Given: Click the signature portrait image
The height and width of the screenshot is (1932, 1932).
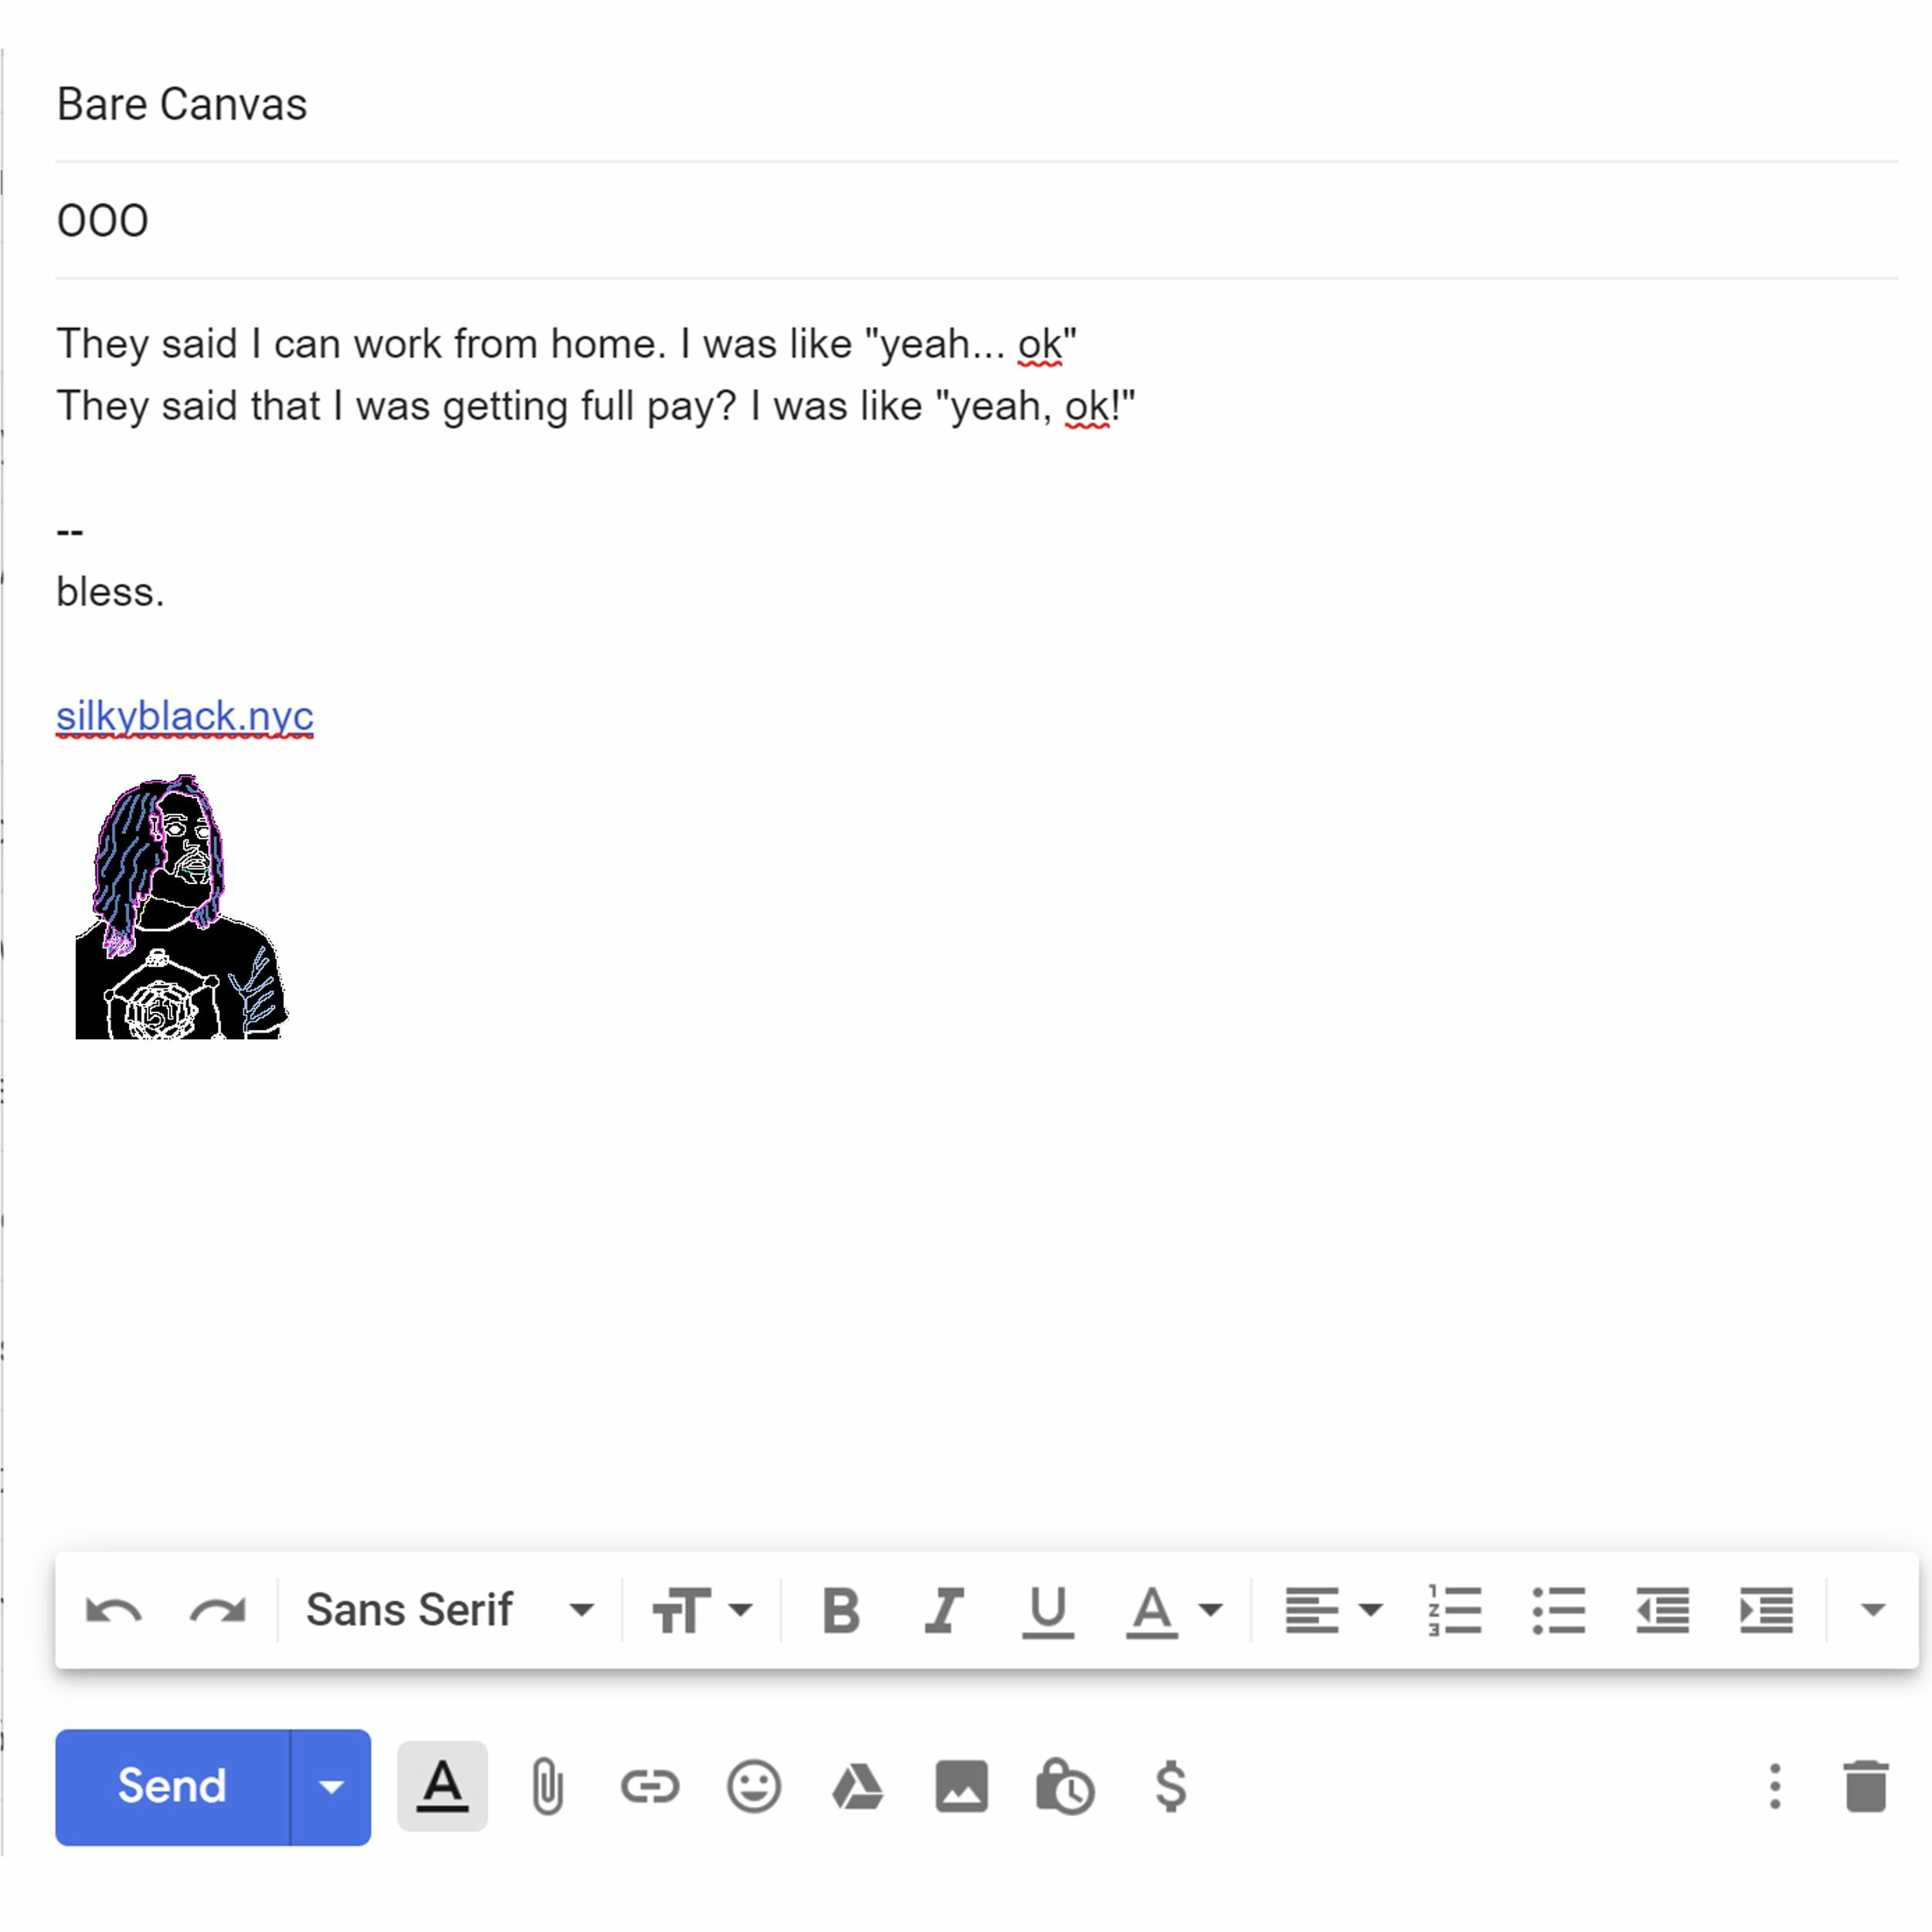Looking at the screenshot, I should pos(181,907).
